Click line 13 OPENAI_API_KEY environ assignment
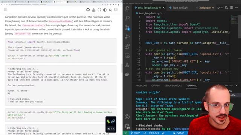This screenshot has width=241, height=135. point(181,61)
